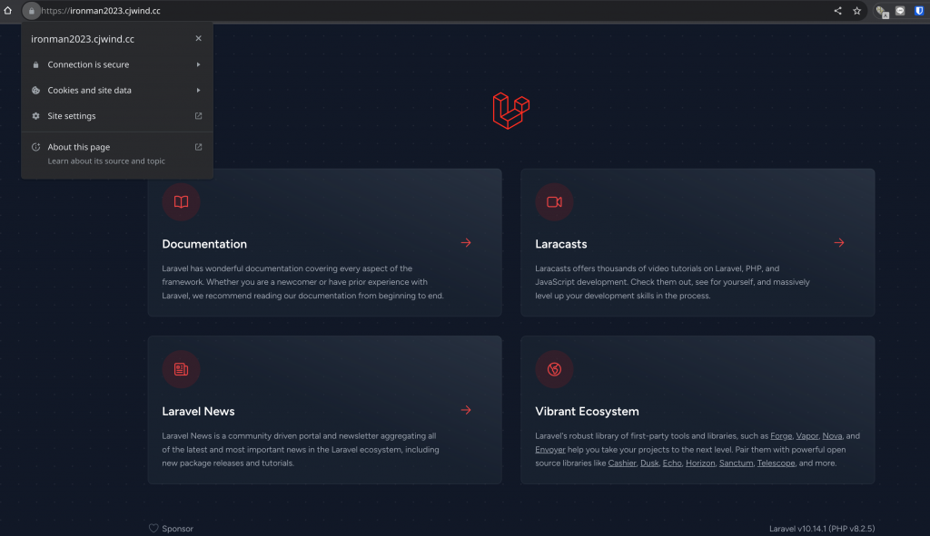Click the Laravel logo

(510, 110)
